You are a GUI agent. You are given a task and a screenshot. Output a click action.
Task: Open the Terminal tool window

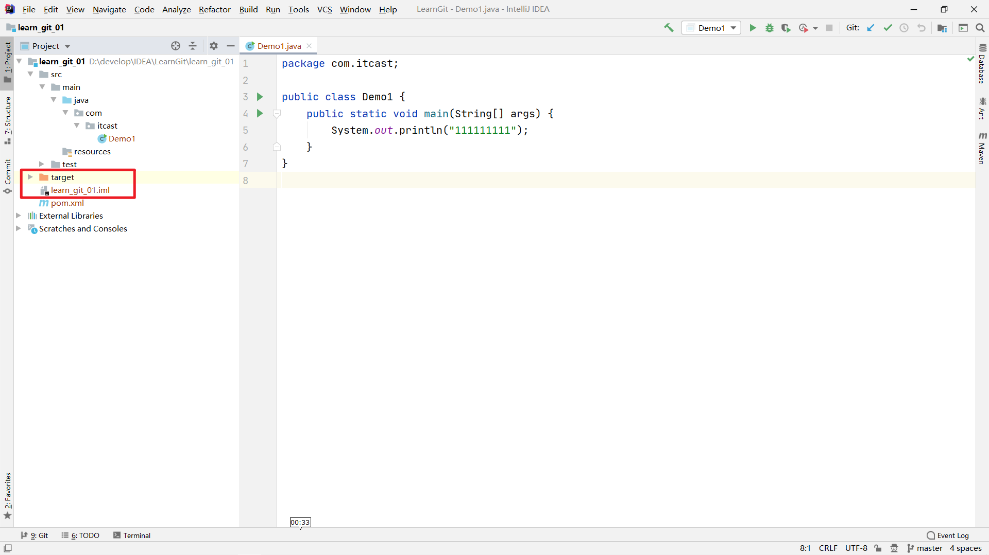(132, 535)
